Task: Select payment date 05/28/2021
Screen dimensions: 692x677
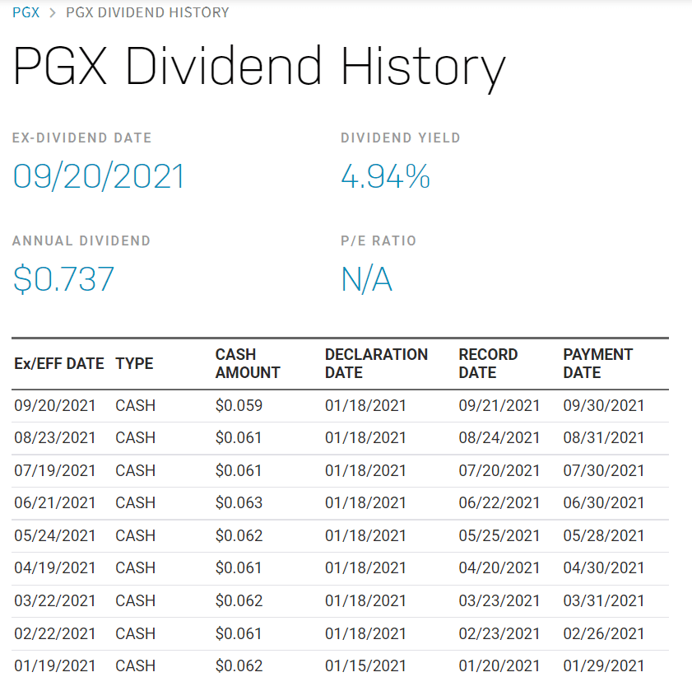Action: (604, 535)
